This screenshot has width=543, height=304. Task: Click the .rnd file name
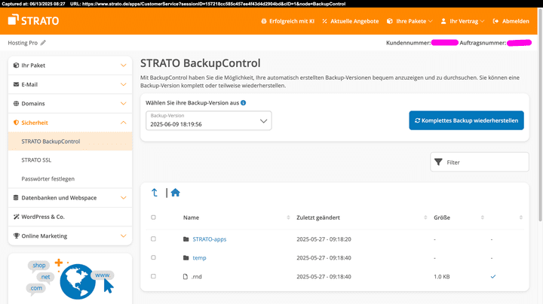[x=197, y=276]
